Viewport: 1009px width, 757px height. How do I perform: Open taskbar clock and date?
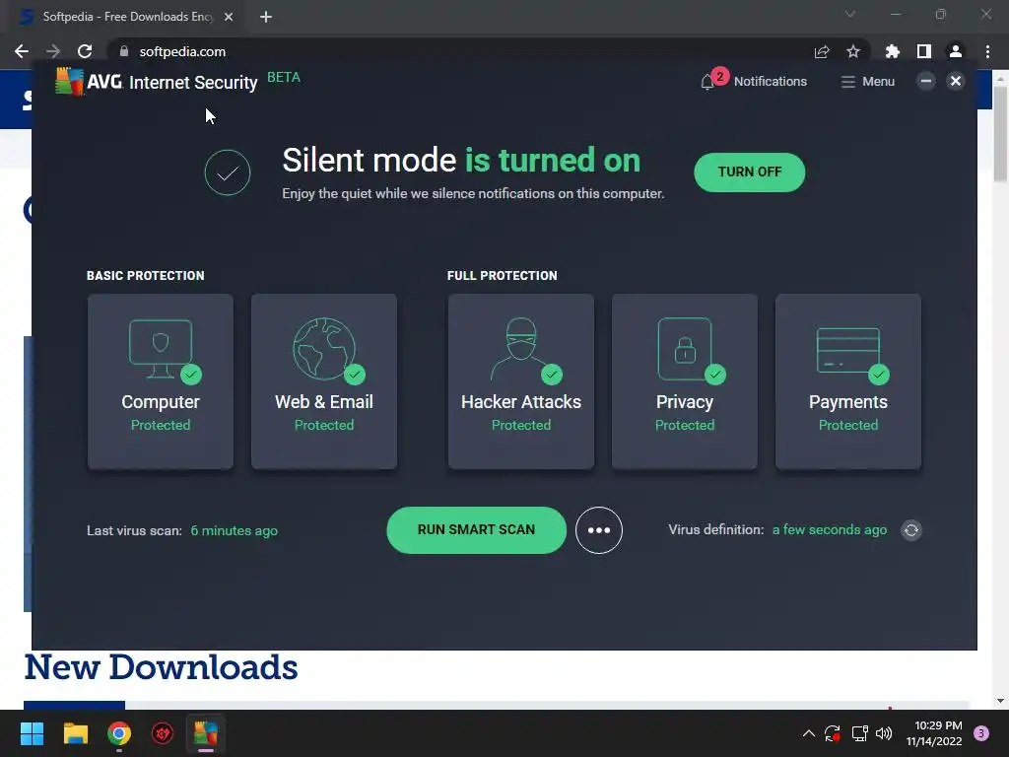[x=934, y=733]
